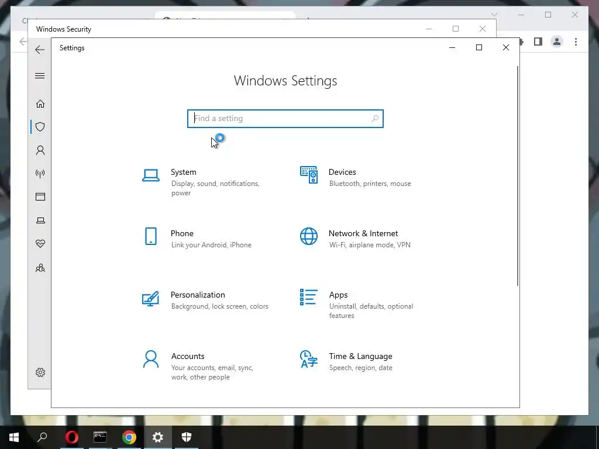Open Device security laptop sidebar icon

(x=40, y=220)
